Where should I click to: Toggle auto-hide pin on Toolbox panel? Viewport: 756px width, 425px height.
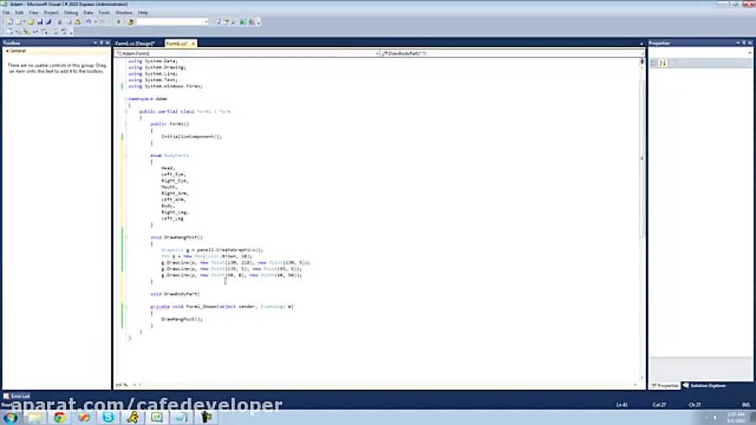pos(102,43)
